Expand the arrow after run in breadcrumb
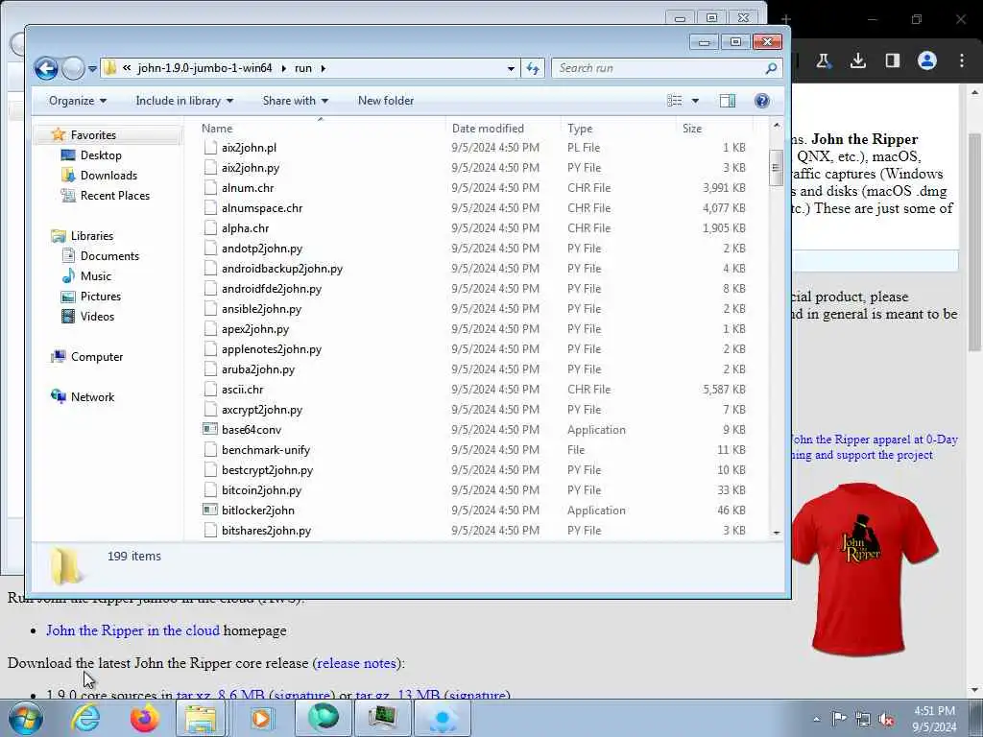983x737 pixels. [323, 68]
